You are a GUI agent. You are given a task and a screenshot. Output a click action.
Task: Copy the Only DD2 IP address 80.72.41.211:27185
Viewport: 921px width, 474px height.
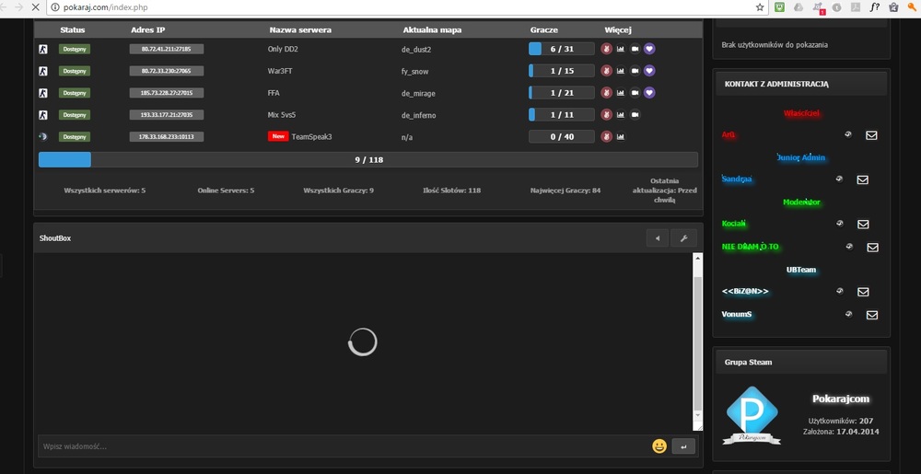point(166,49)
